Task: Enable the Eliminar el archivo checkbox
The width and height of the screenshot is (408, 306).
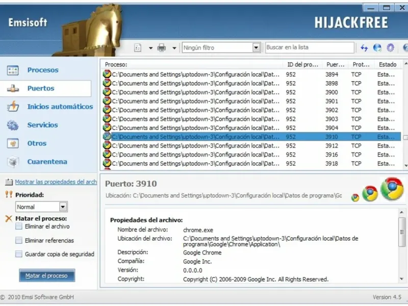Action: click(x=19, y=226)
